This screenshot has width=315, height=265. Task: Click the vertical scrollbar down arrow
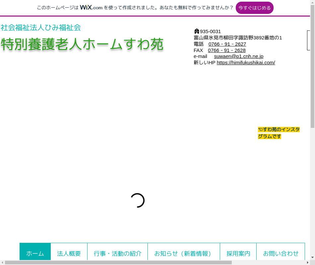click(312, 257)
